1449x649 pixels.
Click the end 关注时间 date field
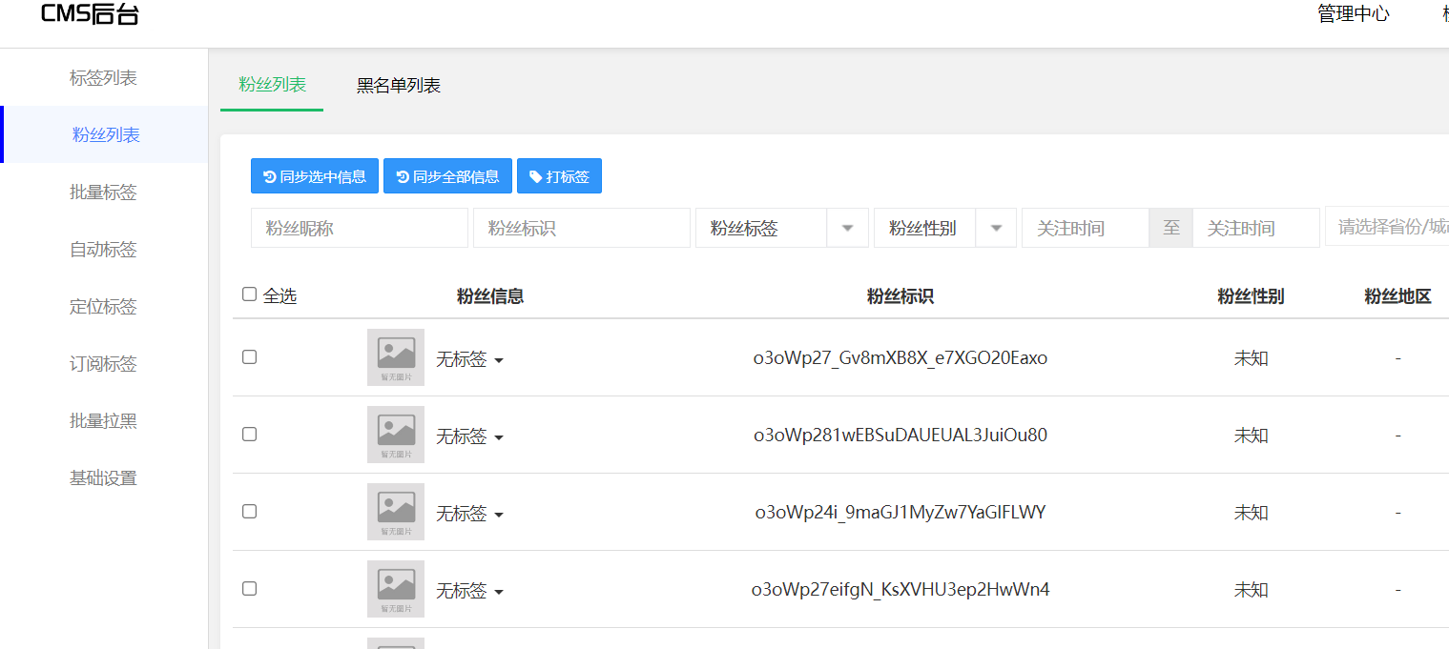pos(1256,228)
